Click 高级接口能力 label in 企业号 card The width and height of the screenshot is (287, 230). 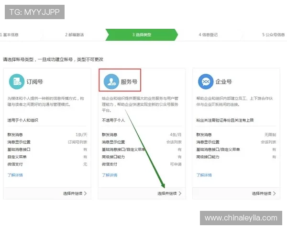208,157
